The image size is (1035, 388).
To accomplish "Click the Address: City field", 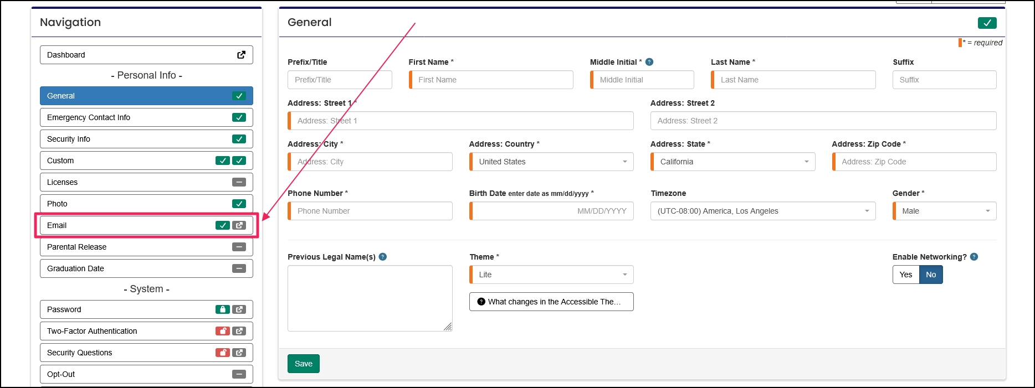I will (x=370, y=162).
